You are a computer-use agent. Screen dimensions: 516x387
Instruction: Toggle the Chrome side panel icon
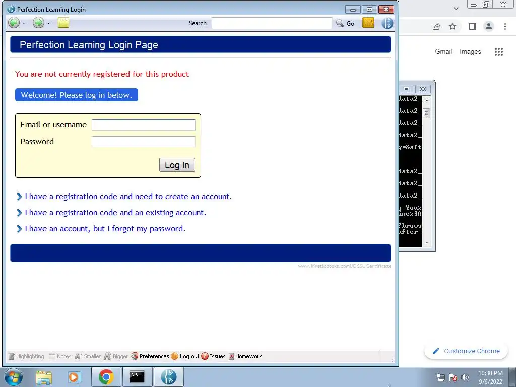point(473,26)
